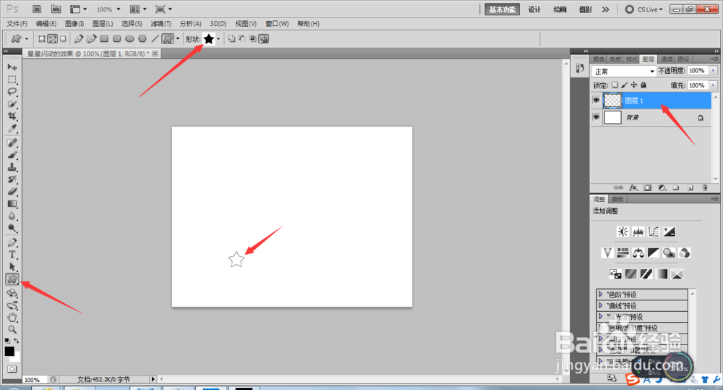Open the Arrange Documents dropdown
The width and height of the screenshot is (723, 390).
pos(138,9)
